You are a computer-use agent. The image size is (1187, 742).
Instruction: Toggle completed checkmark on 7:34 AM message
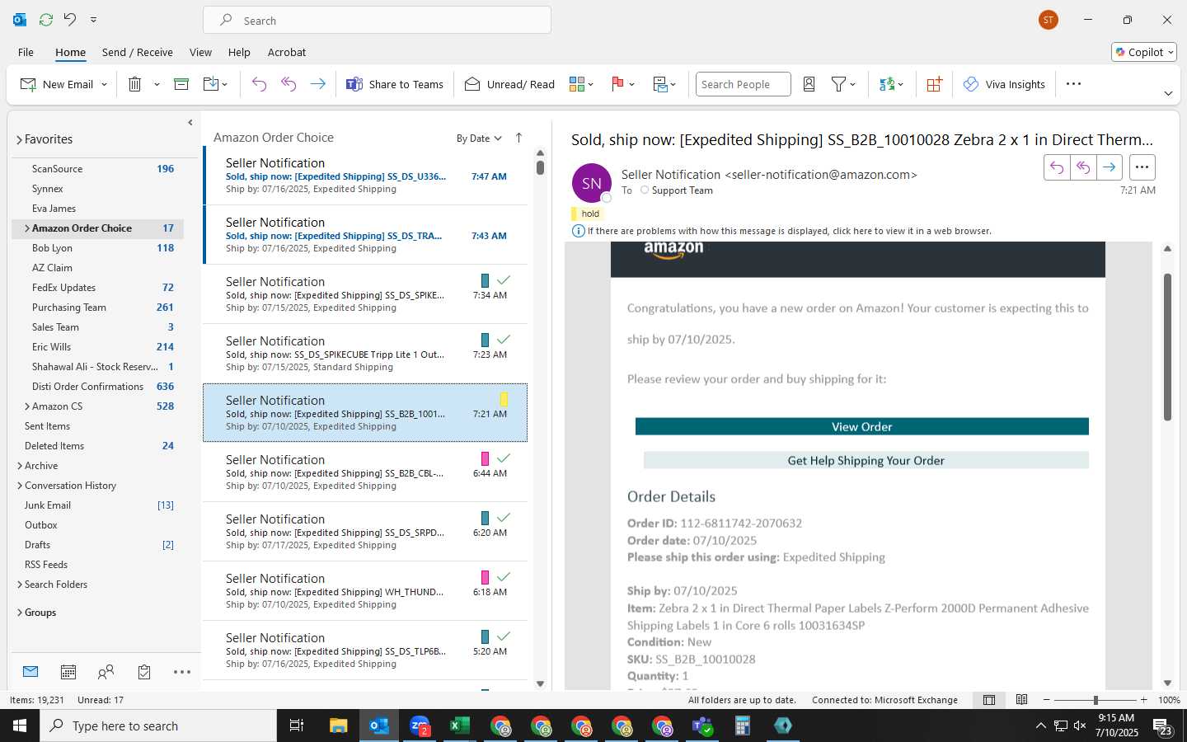pyautogui.click(x=504, y=280)
